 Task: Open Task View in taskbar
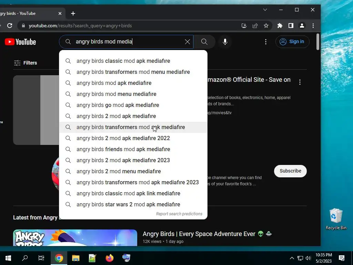click(41, 258)
